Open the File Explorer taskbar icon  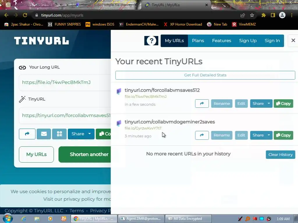coord(37,219)
